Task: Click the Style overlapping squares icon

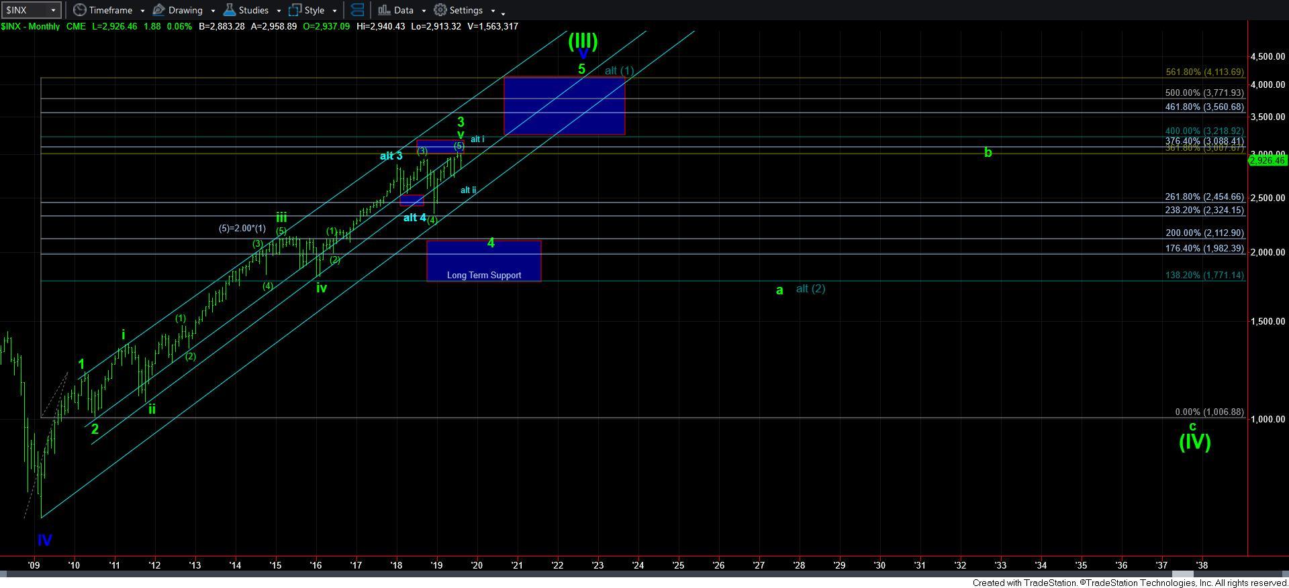Action: 295,10
